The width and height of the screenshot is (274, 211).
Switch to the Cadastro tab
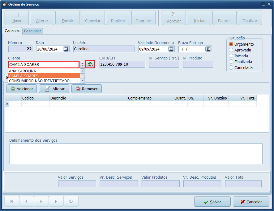click(13, 31)
